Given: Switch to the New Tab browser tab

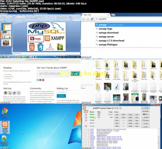Looking at the screenshot, I should pos(96,15).
